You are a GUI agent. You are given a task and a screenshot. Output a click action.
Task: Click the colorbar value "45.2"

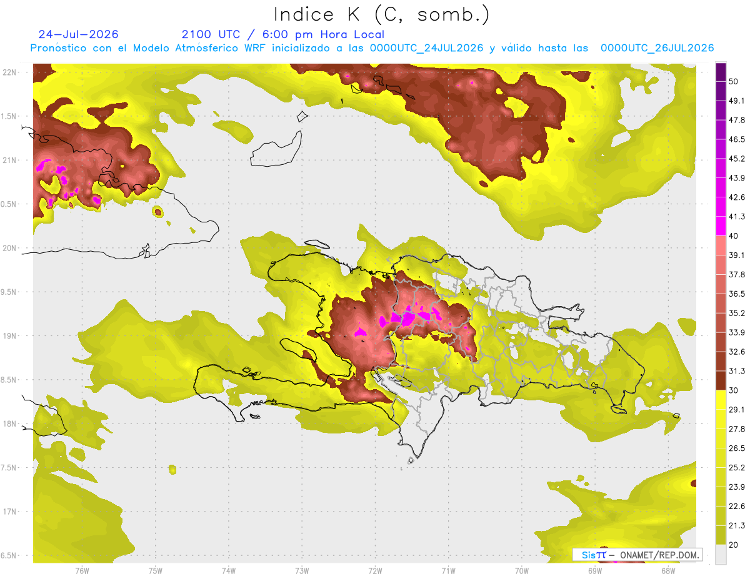pyautogui.click(x=737, y=159)
